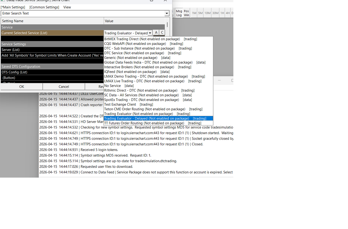This screenshot has height=229, width=348.
Task: Select LMAX Live Trading - DTC
Action: [158, 81]
